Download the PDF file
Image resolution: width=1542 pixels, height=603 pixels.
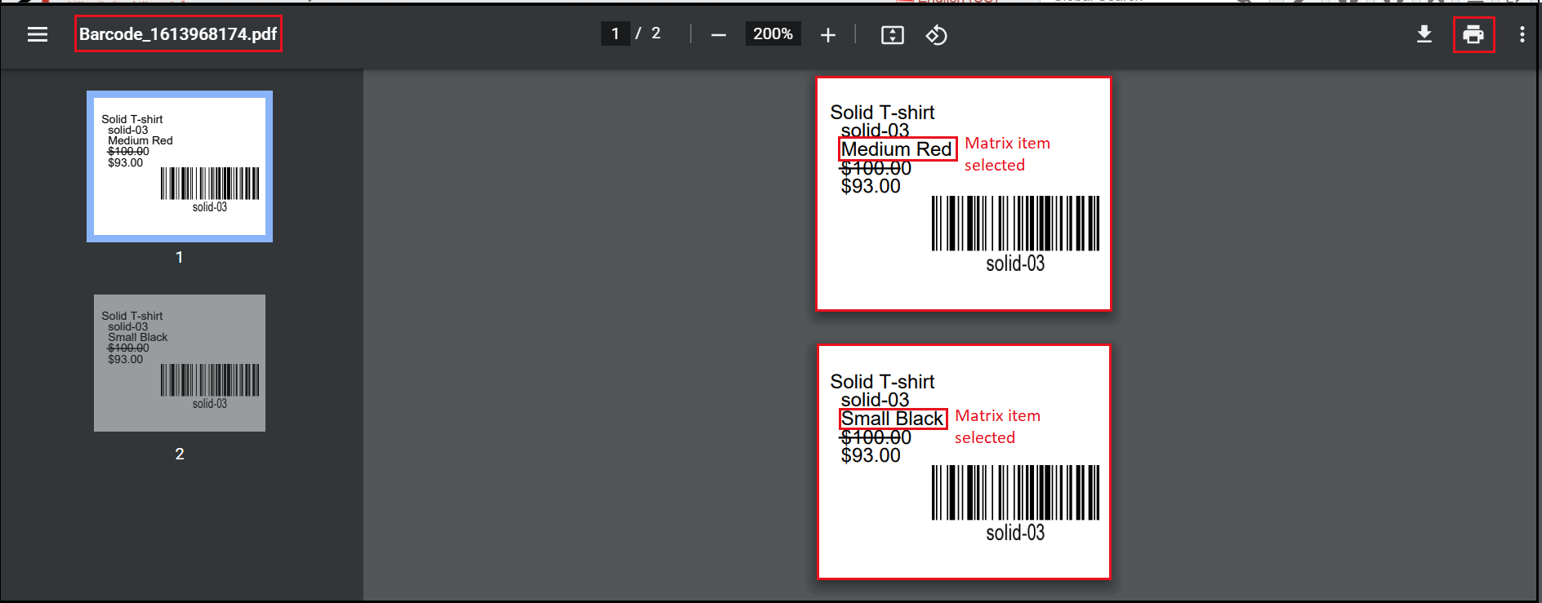click(1424, 34)
